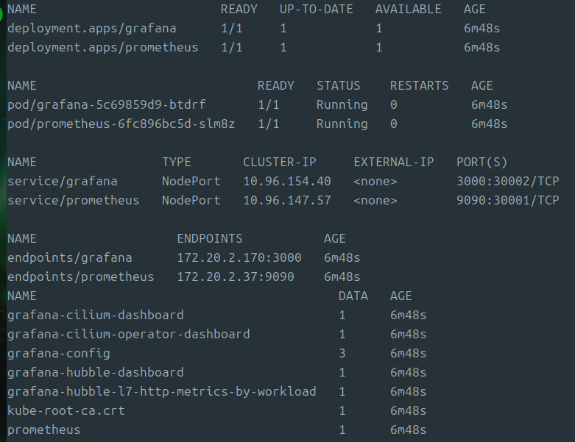Viewport: 575px width, 442px height.
Task: Select the text deployment.apps/grafana
Action: 92,29
